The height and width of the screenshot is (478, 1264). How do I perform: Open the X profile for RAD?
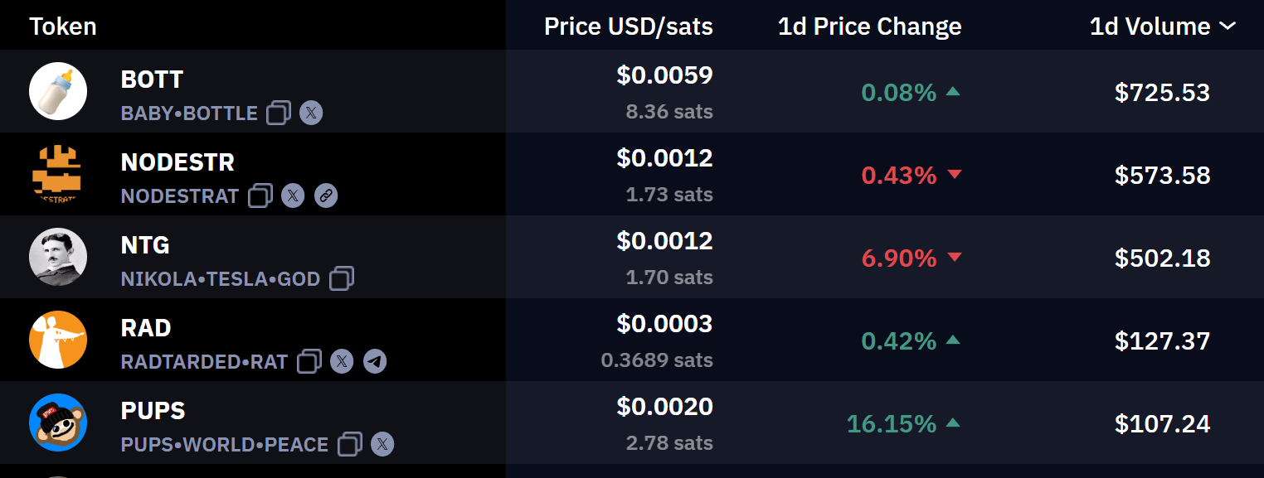(x=342, y=361)
